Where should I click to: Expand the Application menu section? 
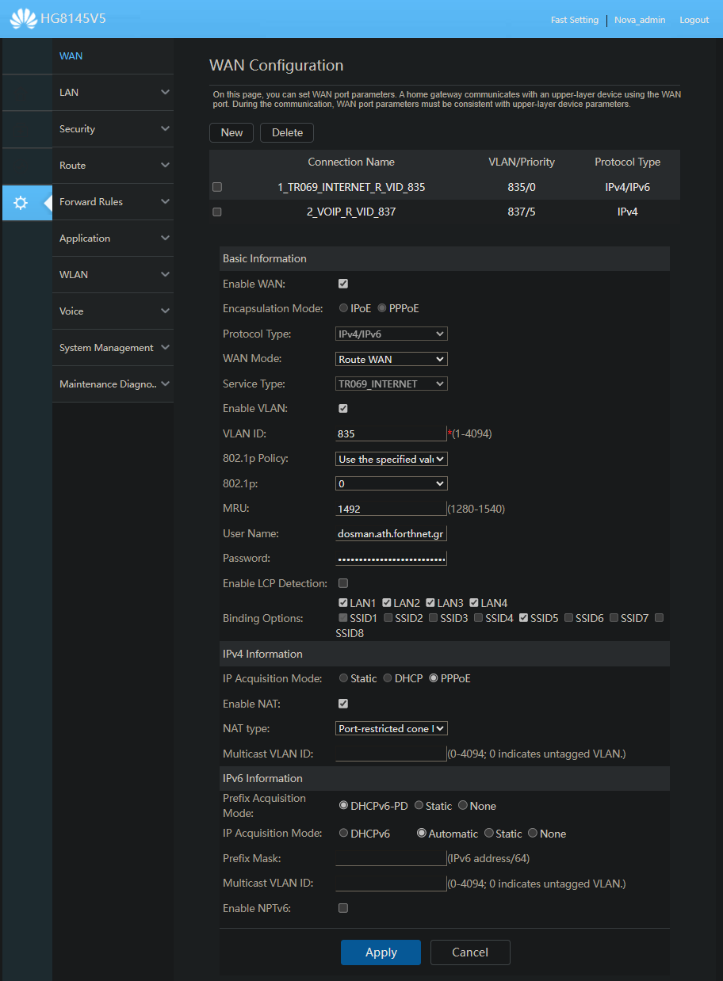(x=113, y=239)
